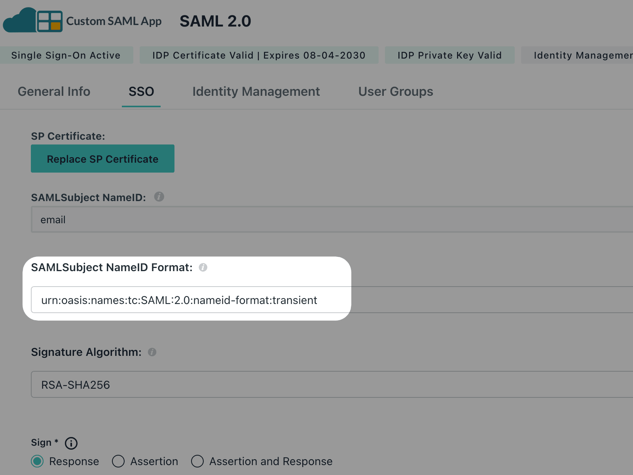Choose Assertion and Response signing option

(x=197, y=461)
